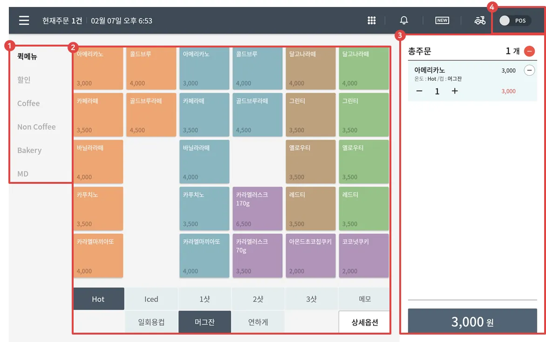This screenshot has width=546, height=342.
Task: Add 카라멜러스크 70g tile
Action: 257,256
